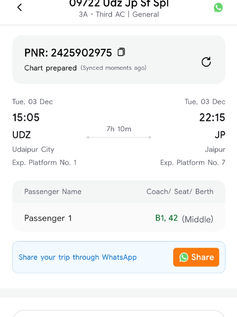Image resolution: width=237 pixels, height=317 pixels.
Task: Select the JP arrival station code
Action: pyautogui.click(x=220, y=135)
